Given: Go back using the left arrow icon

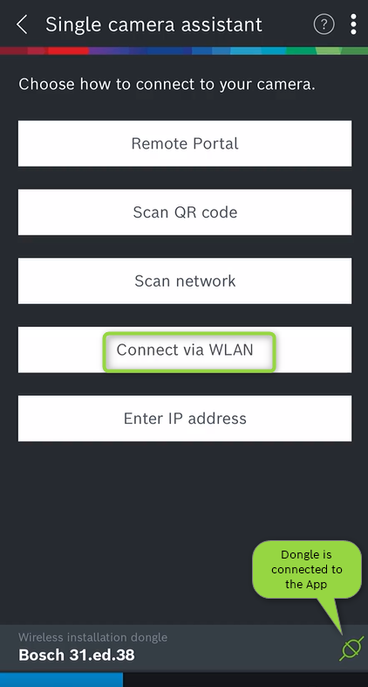Looking at the screenshot, I should coord(22,24).
